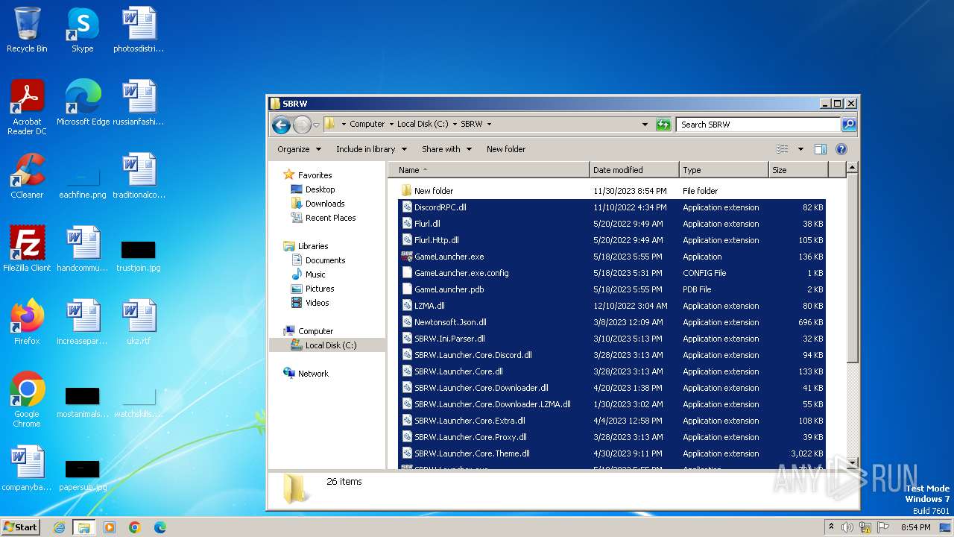Click the New folder toolbar button

(506, 149)
